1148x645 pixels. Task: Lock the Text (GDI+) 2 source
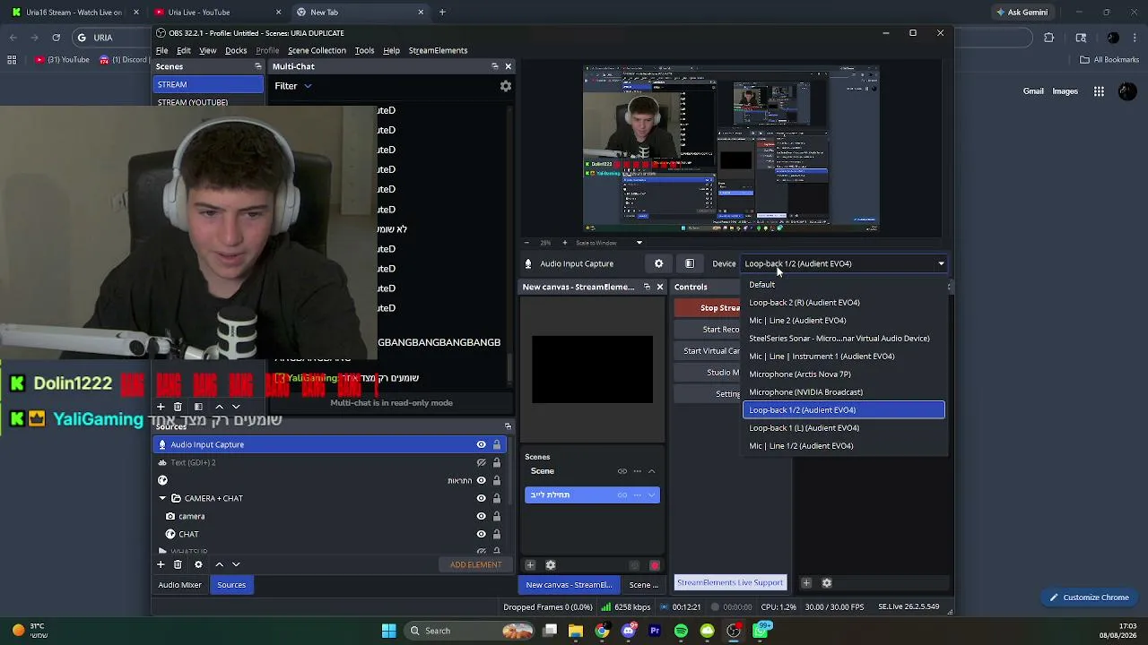pos(496,462)
